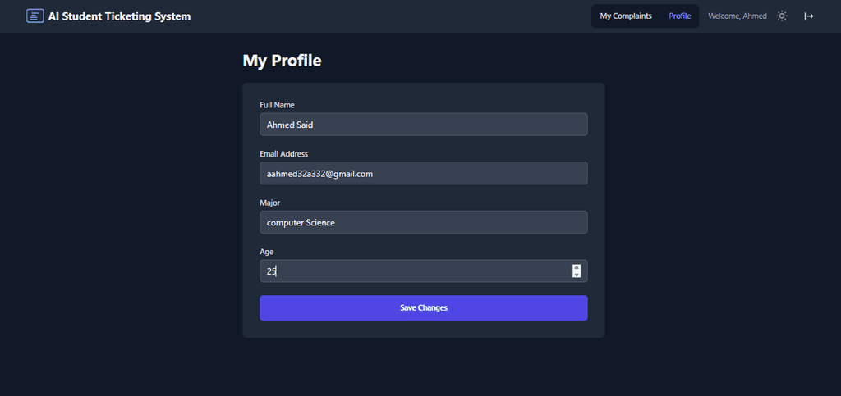
Task: Decrease age with the down stepper arrow
Action: pyautogui.click(x=577, y=275)
